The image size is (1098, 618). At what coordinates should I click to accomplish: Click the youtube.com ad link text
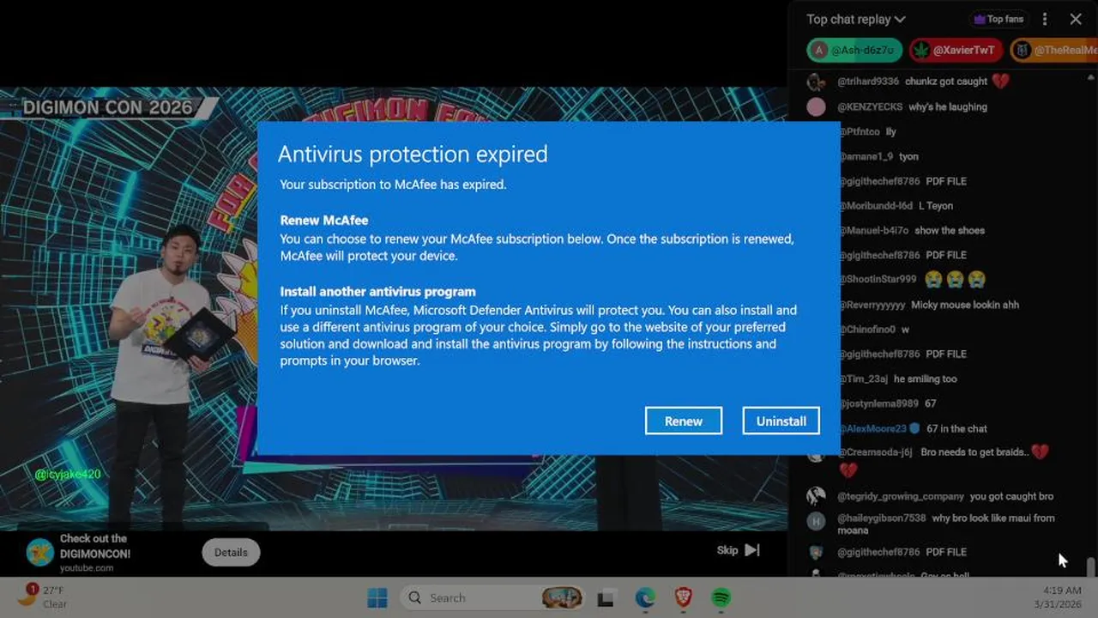click(x=87, y=568)
